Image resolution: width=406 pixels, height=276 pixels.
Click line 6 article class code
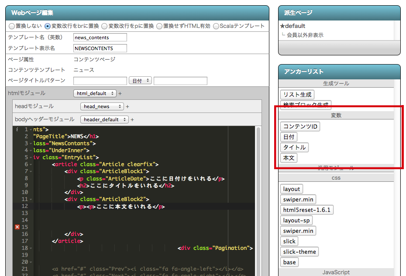[x=105, y=164]
